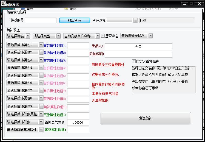Enable the 自定义首饰名称 checkbox
205x142 pixels.
[x=134, y=61]
